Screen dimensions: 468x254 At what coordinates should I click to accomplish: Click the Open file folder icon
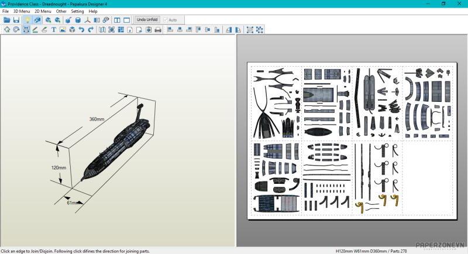7,20
